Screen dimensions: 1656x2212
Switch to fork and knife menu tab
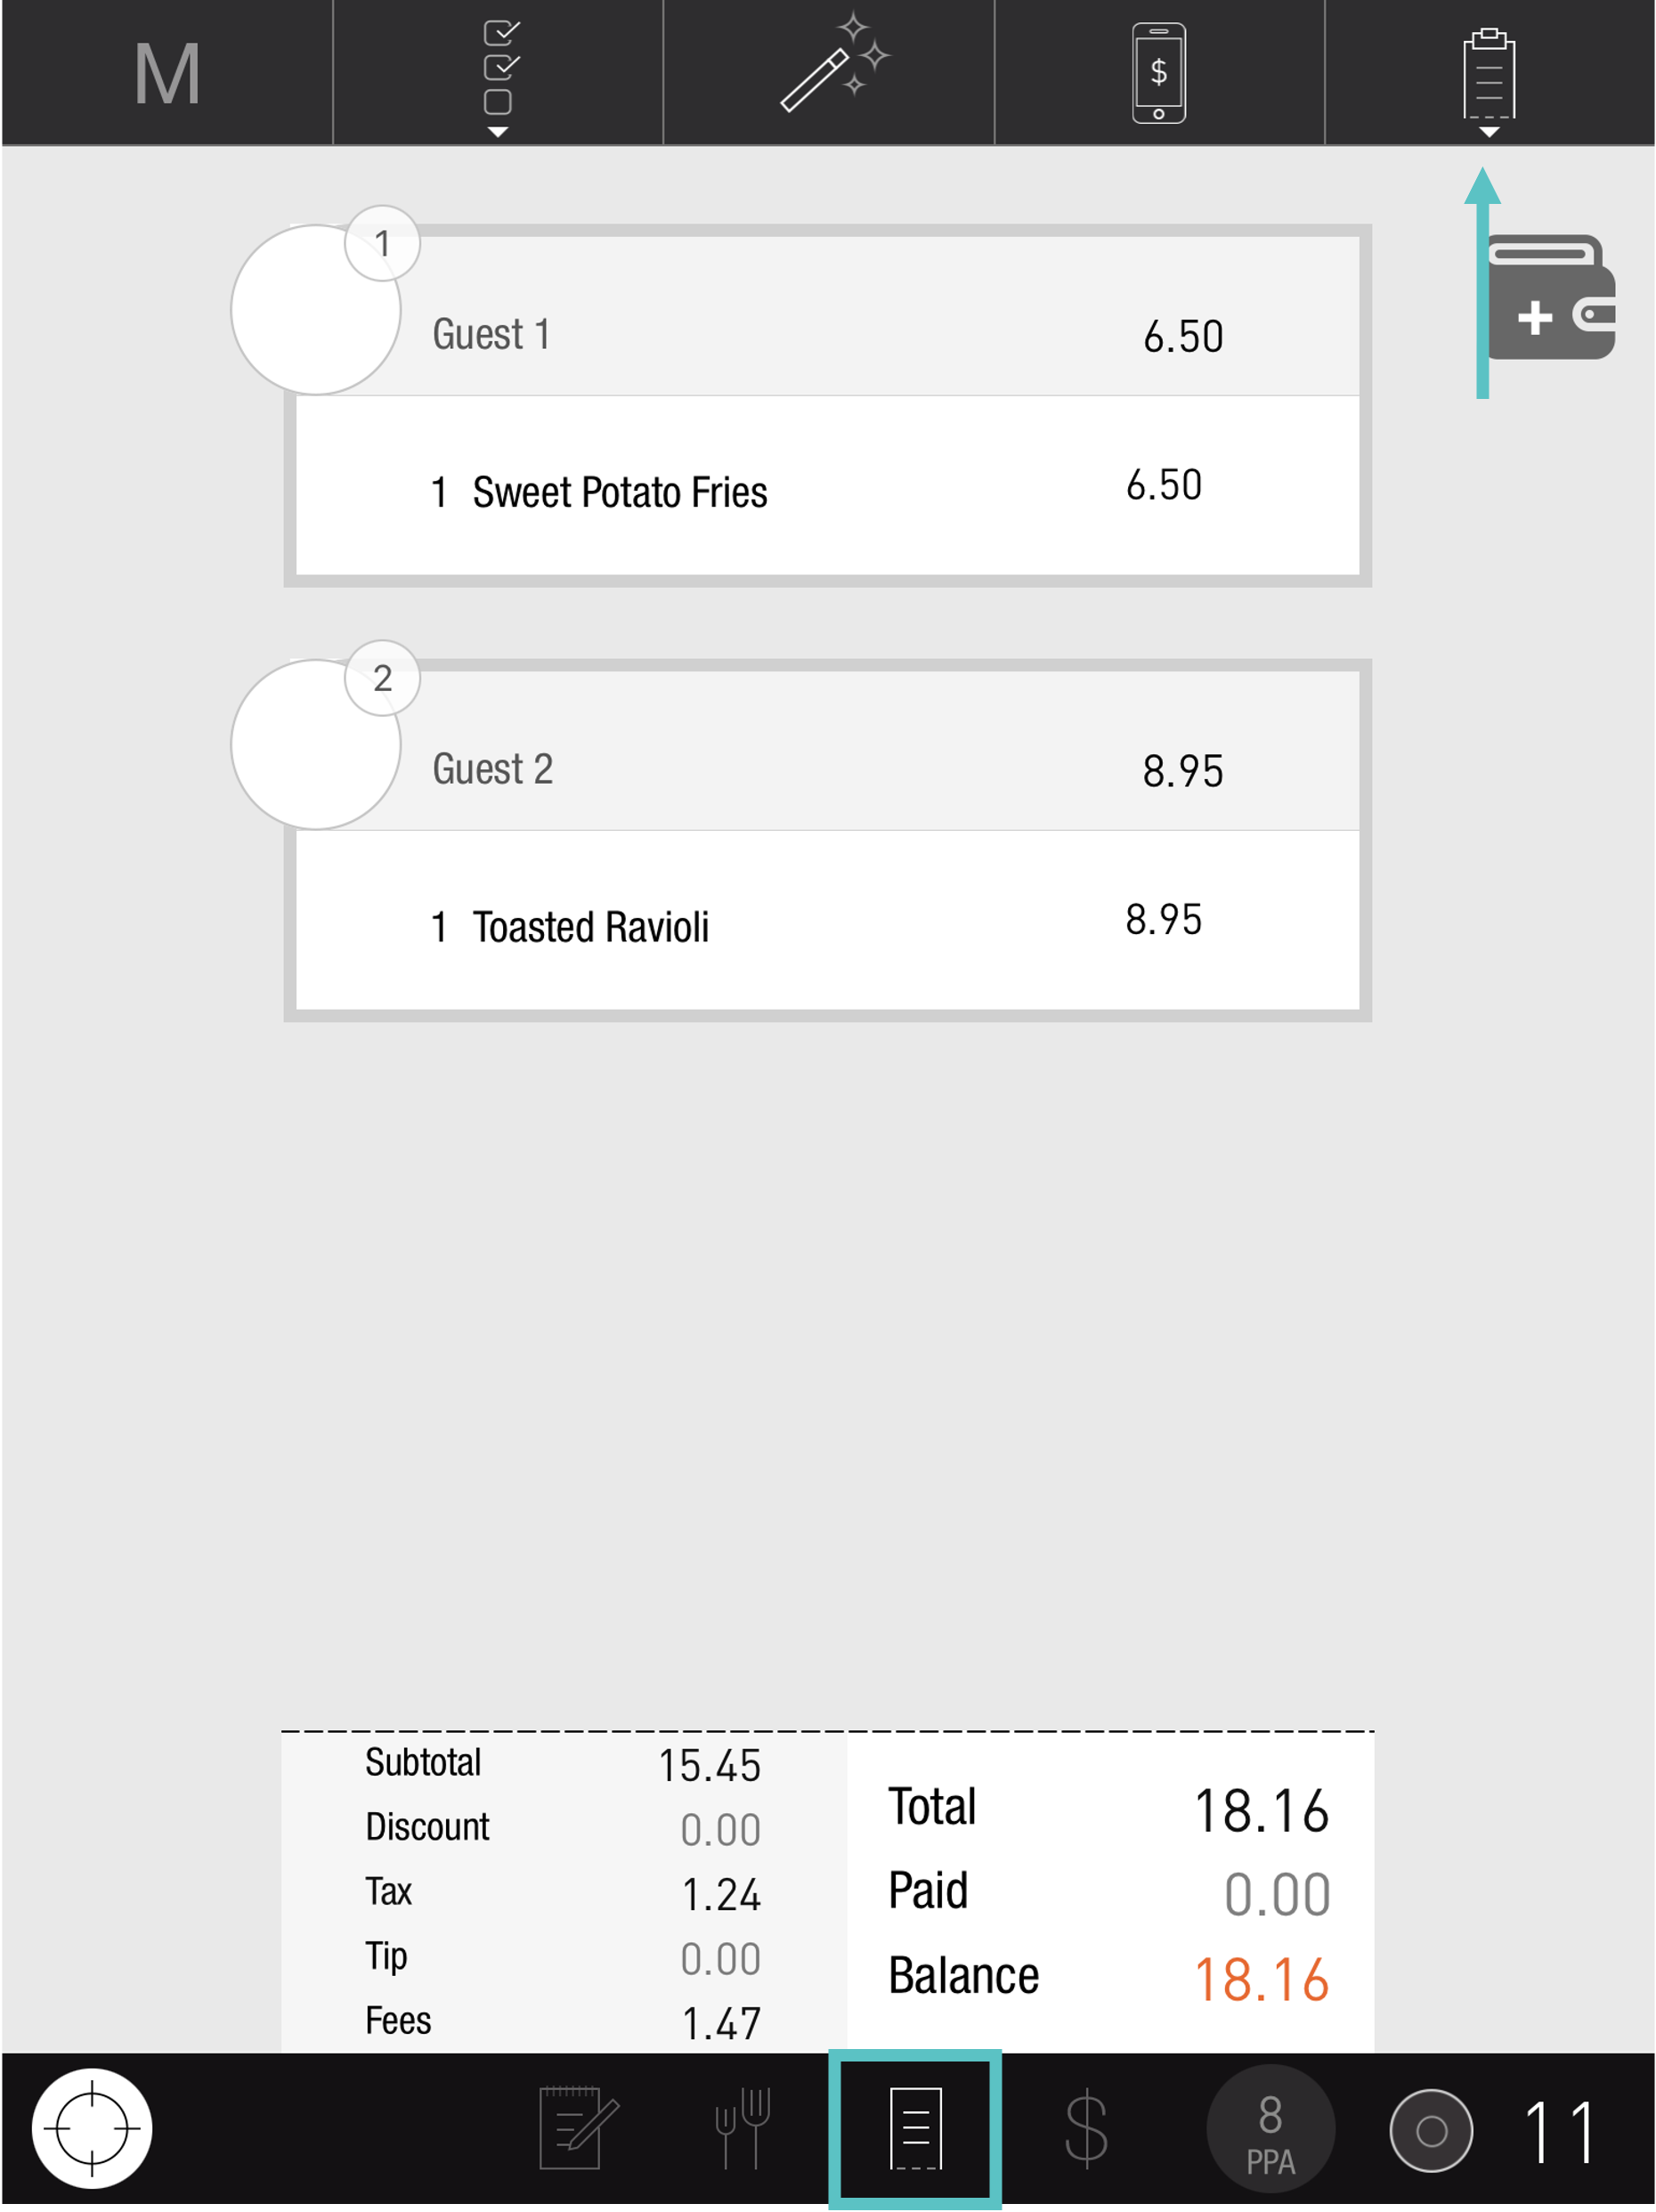(x=742, y=2128)
